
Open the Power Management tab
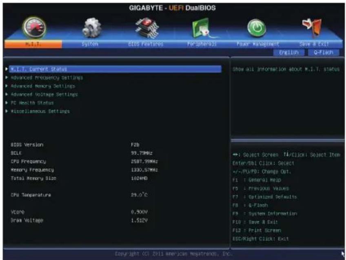coord(258,44)
